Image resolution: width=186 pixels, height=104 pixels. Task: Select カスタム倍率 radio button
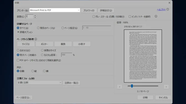[42, 55]
